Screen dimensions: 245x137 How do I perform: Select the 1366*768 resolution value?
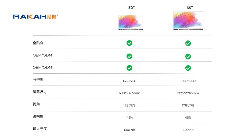click(x=129, y=81)
